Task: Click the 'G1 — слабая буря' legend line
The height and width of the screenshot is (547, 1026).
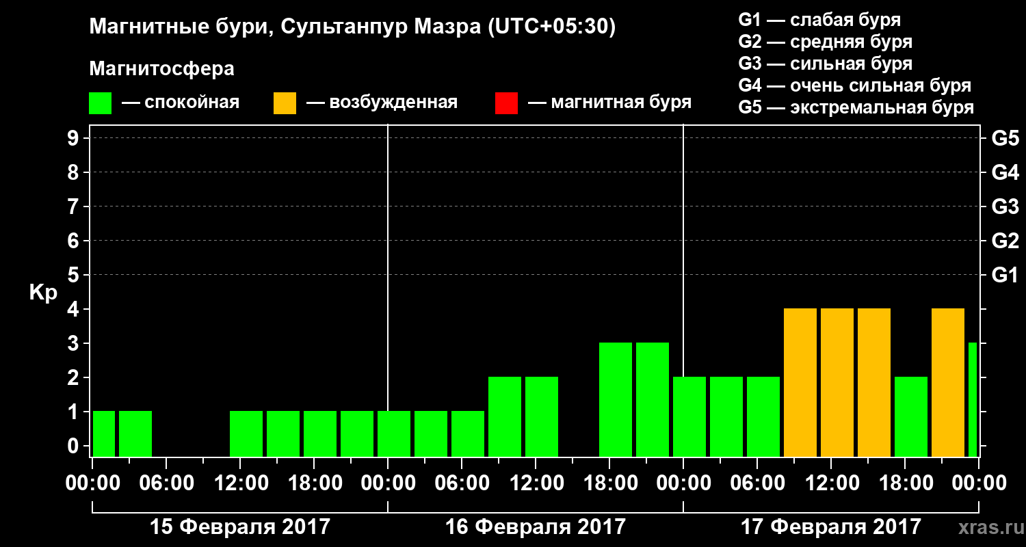Action: (819, 20)
